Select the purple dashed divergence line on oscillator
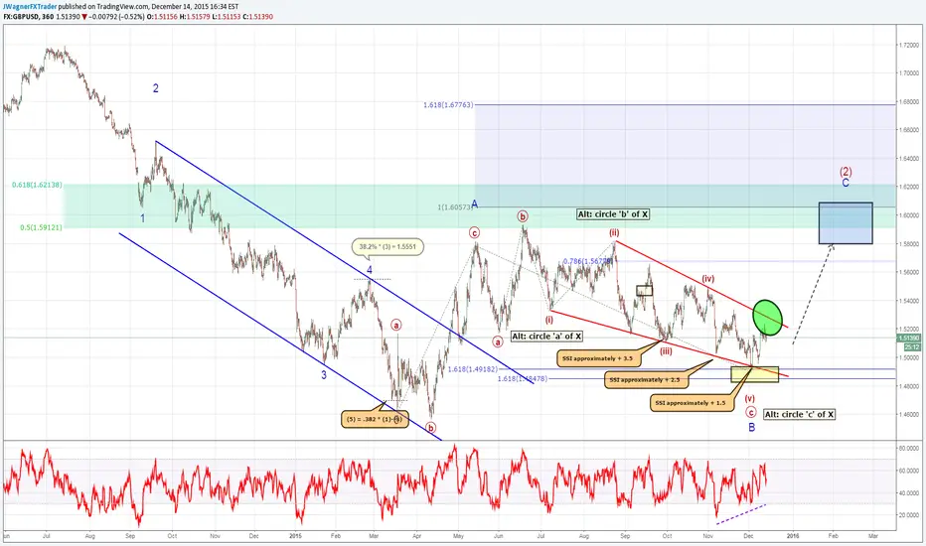926x546 pixels. [741, 513]
